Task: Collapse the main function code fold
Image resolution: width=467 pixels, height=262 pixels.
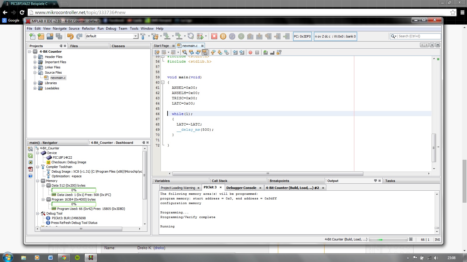Action: [x=163, y=82]
